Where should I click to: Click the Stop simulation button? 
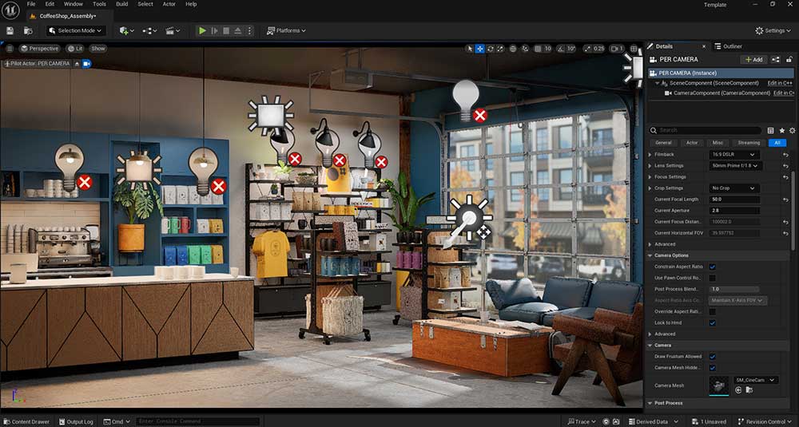point(226,30)
